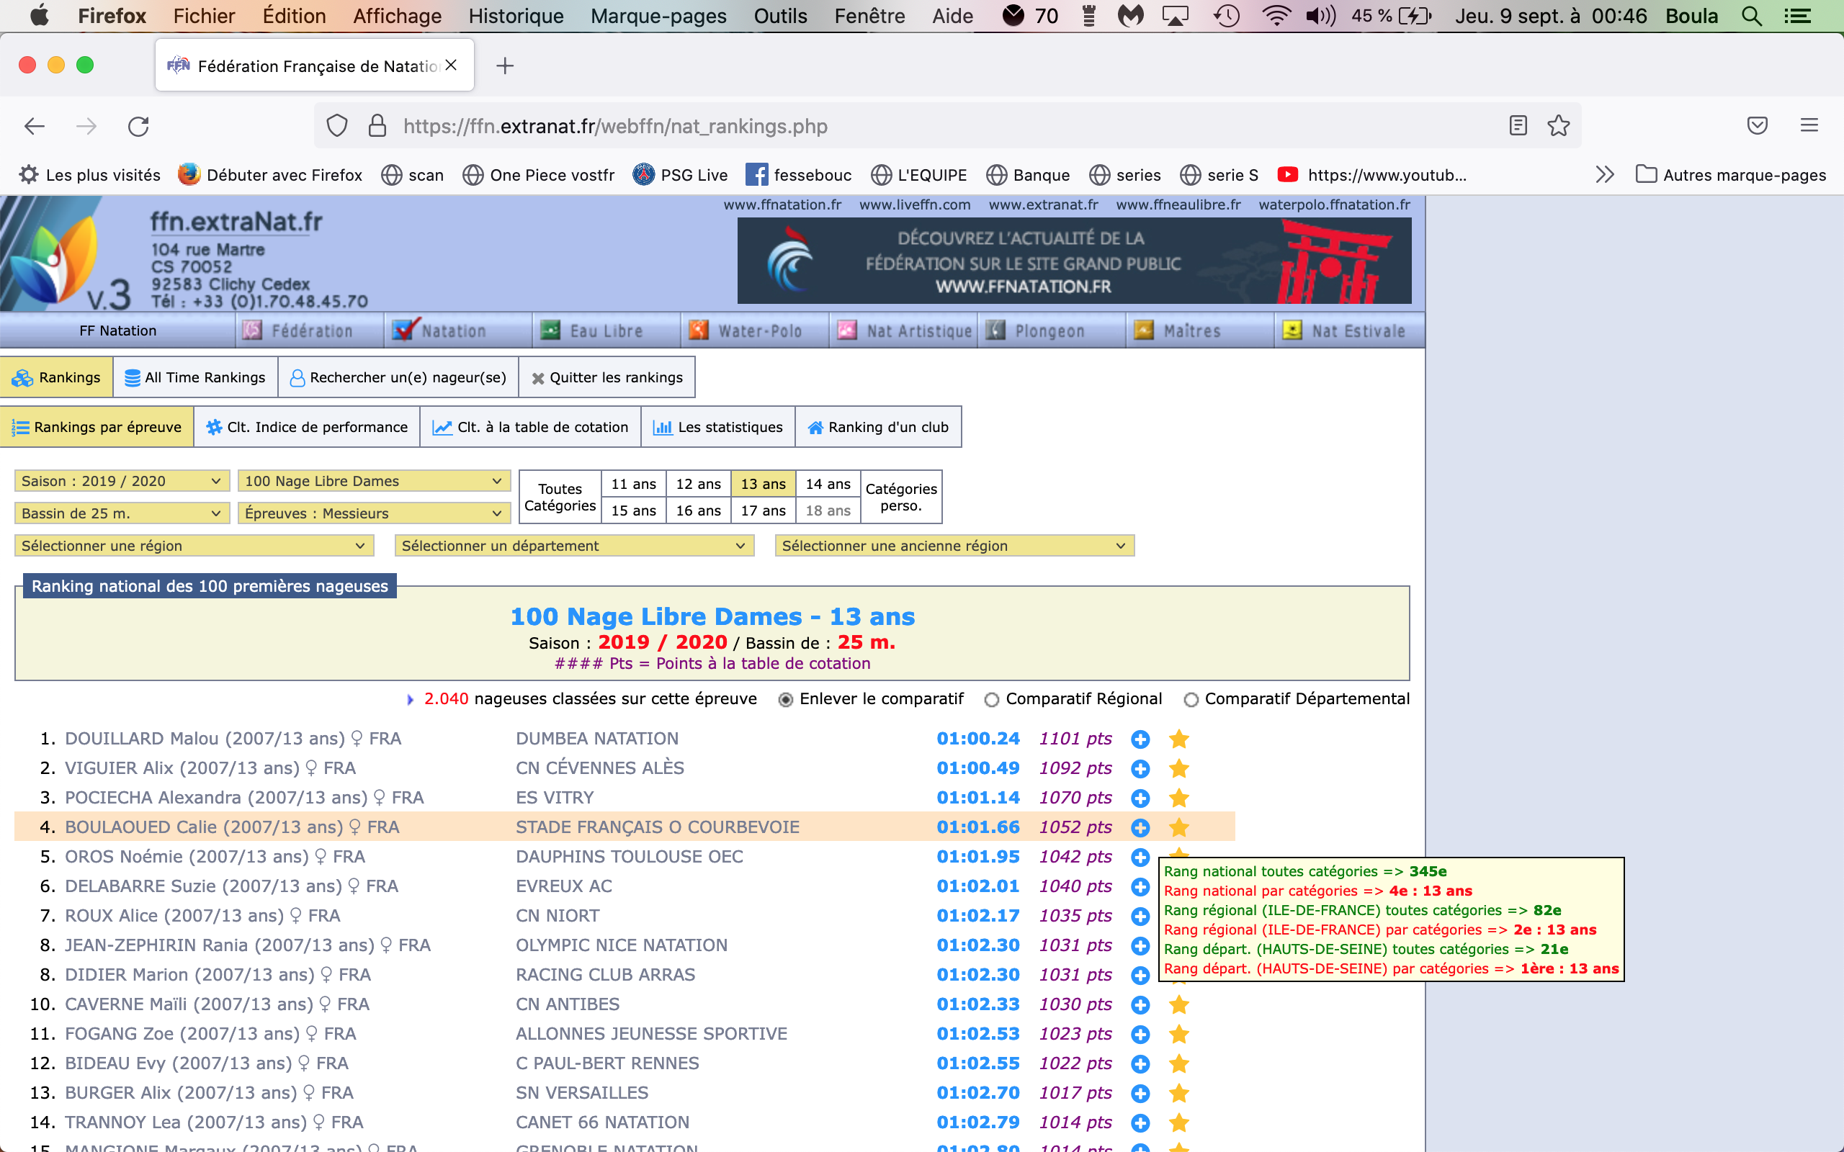Open the 100 Nage Libre Dames dropdown
This screenshot has width=1844, height=1152.
coord(373,481)
